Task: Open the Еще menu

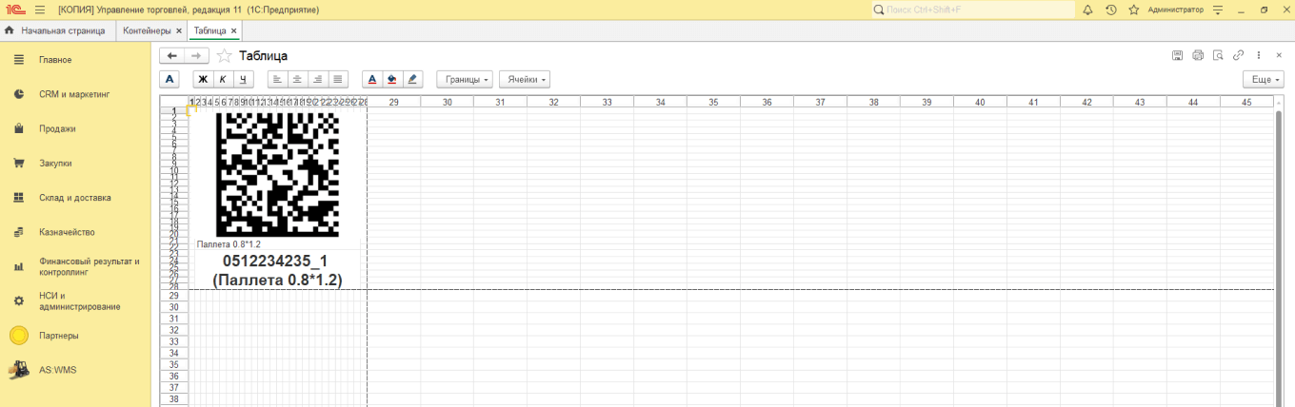Action: (1264, 79)
